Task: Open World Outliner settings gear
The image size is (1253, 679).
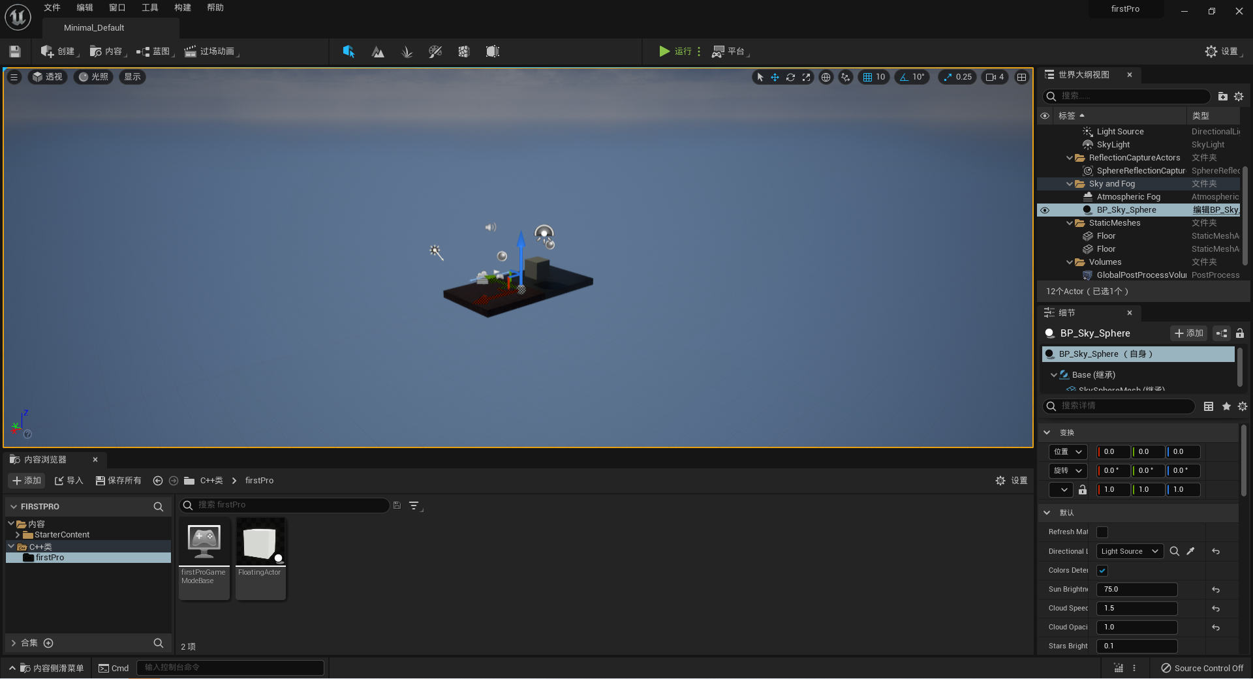Action: tap(1239, 97)
